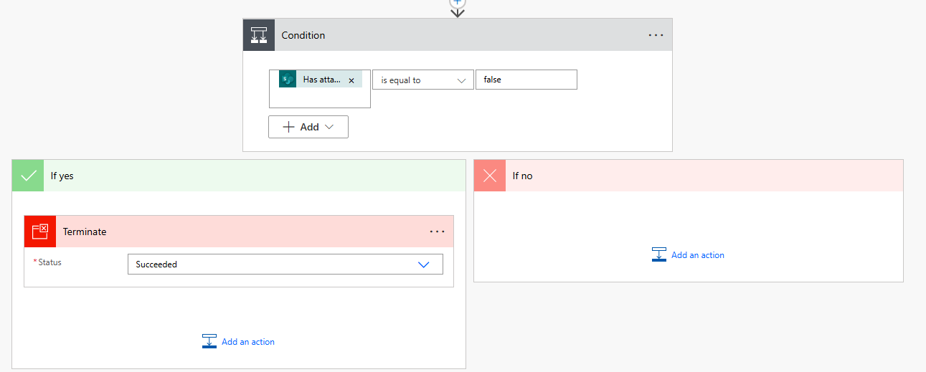Viewport: 926px width, 372px height.
Task: Remove the Has attachments token
Action: pos(351,80)
